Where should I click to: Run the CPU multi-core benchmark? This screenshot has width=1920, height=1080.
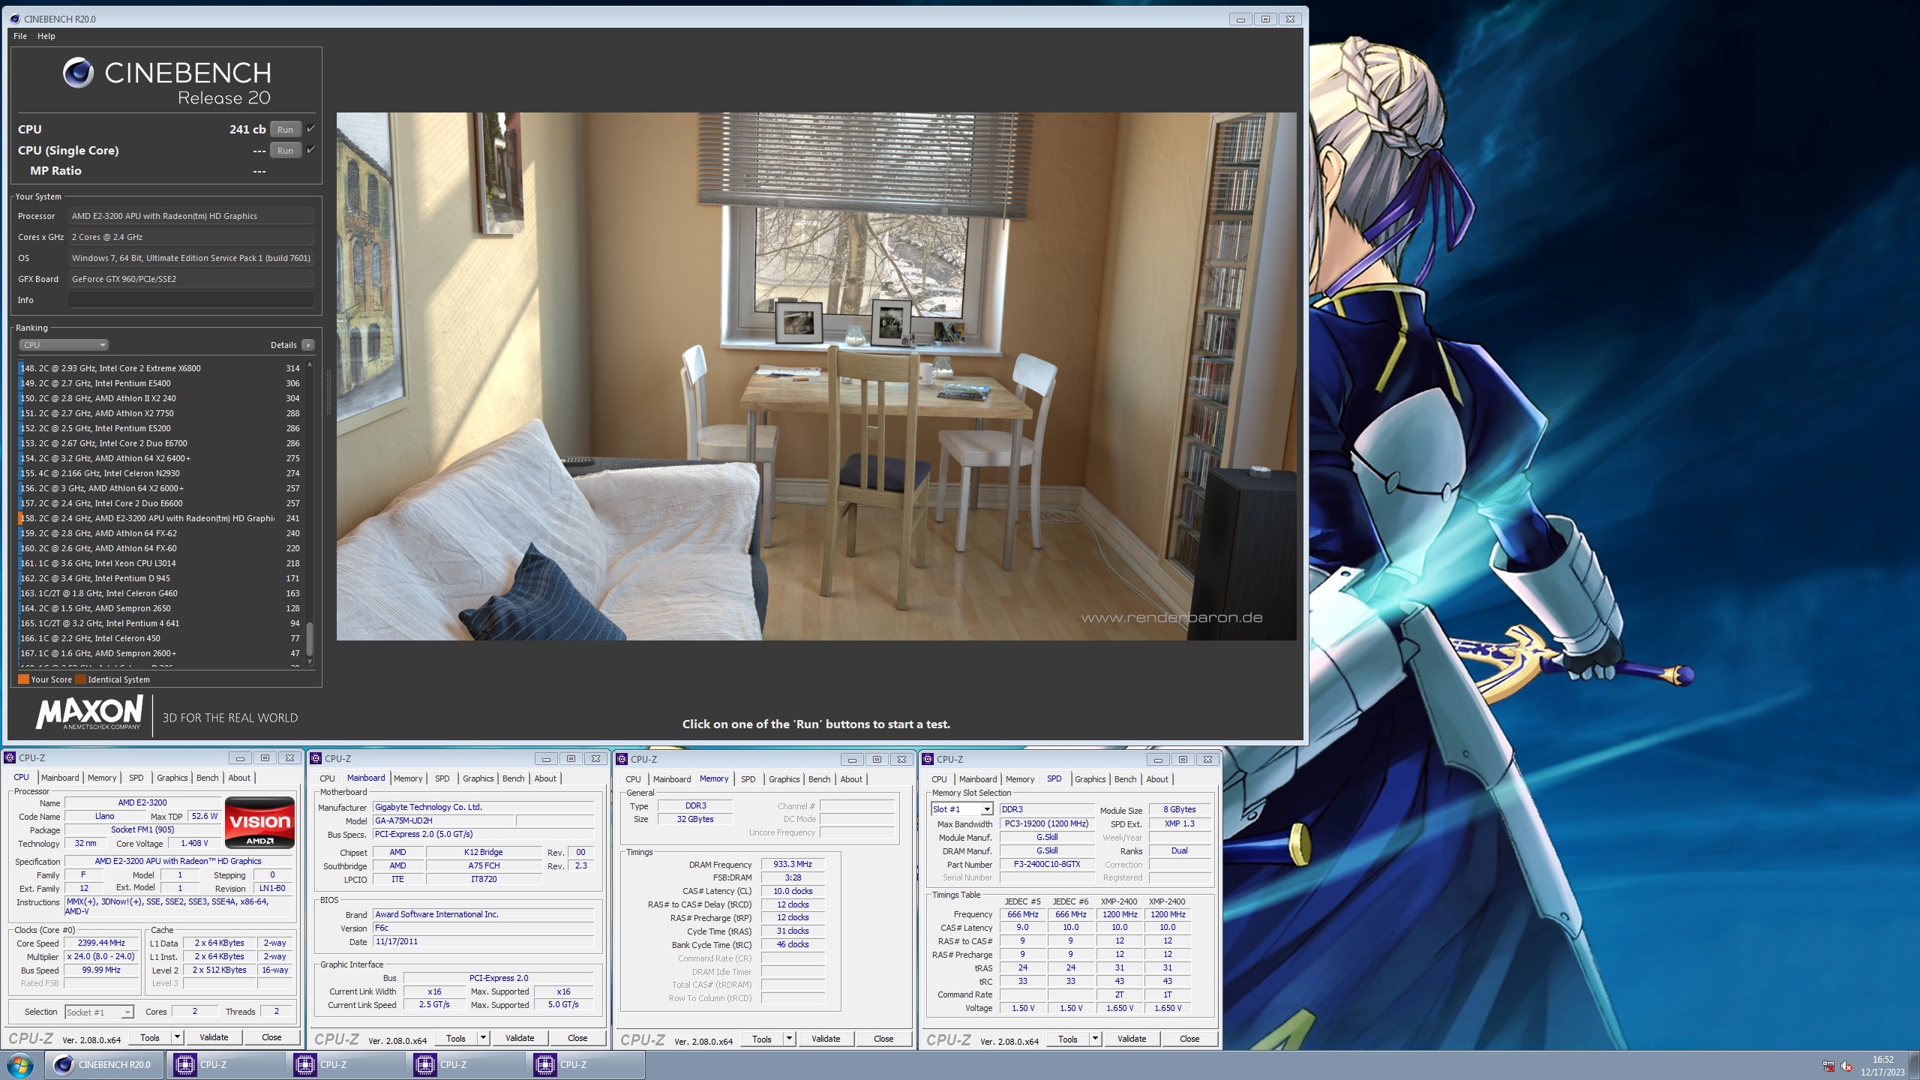point(285,129)
